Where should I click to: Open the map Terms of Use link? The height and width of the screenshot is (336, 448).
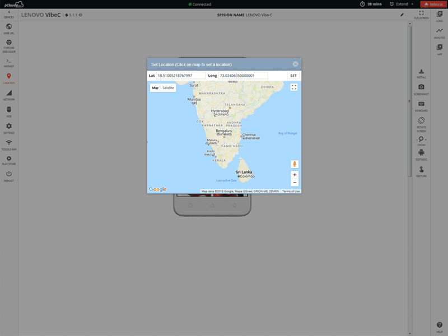(x=291, y=191)
